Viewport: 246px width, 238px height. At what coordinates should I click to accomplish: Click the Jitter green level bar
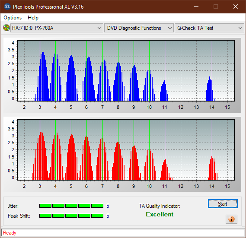(x=71, y=206)
